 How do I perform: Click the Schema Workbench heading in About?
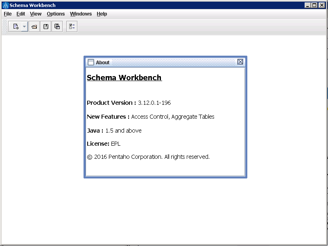(124, 78)
